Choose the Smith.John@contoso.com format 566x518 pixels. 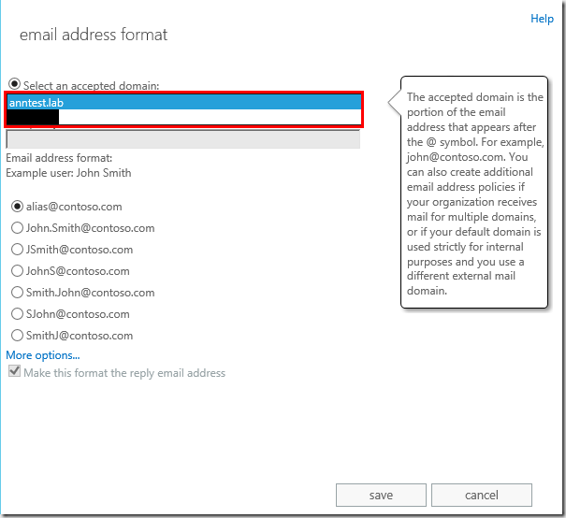(x=17, y=293)
